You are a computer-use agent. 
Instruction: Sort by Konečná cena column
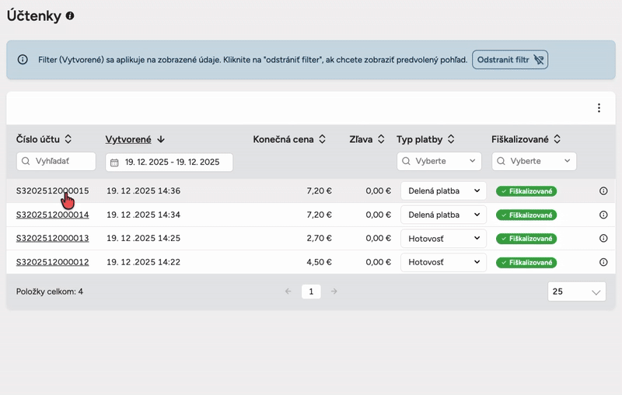(322, 140)
